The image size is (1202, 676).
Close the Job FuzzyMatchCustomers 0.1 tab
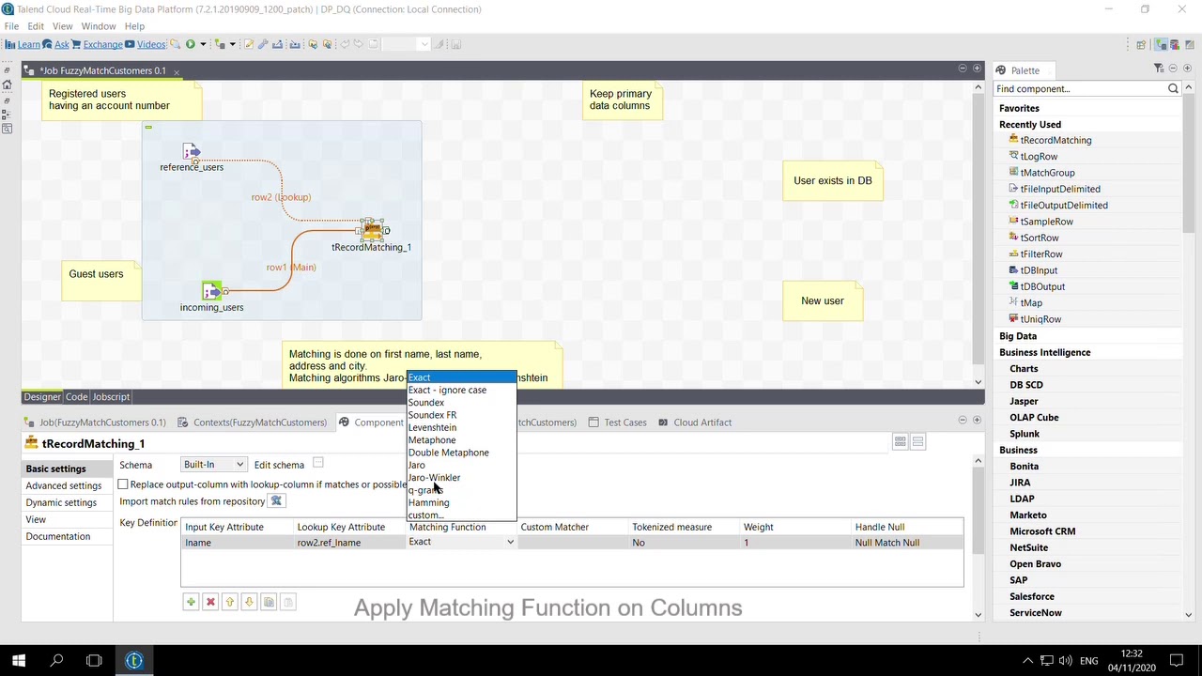click(x=176, y=71)
